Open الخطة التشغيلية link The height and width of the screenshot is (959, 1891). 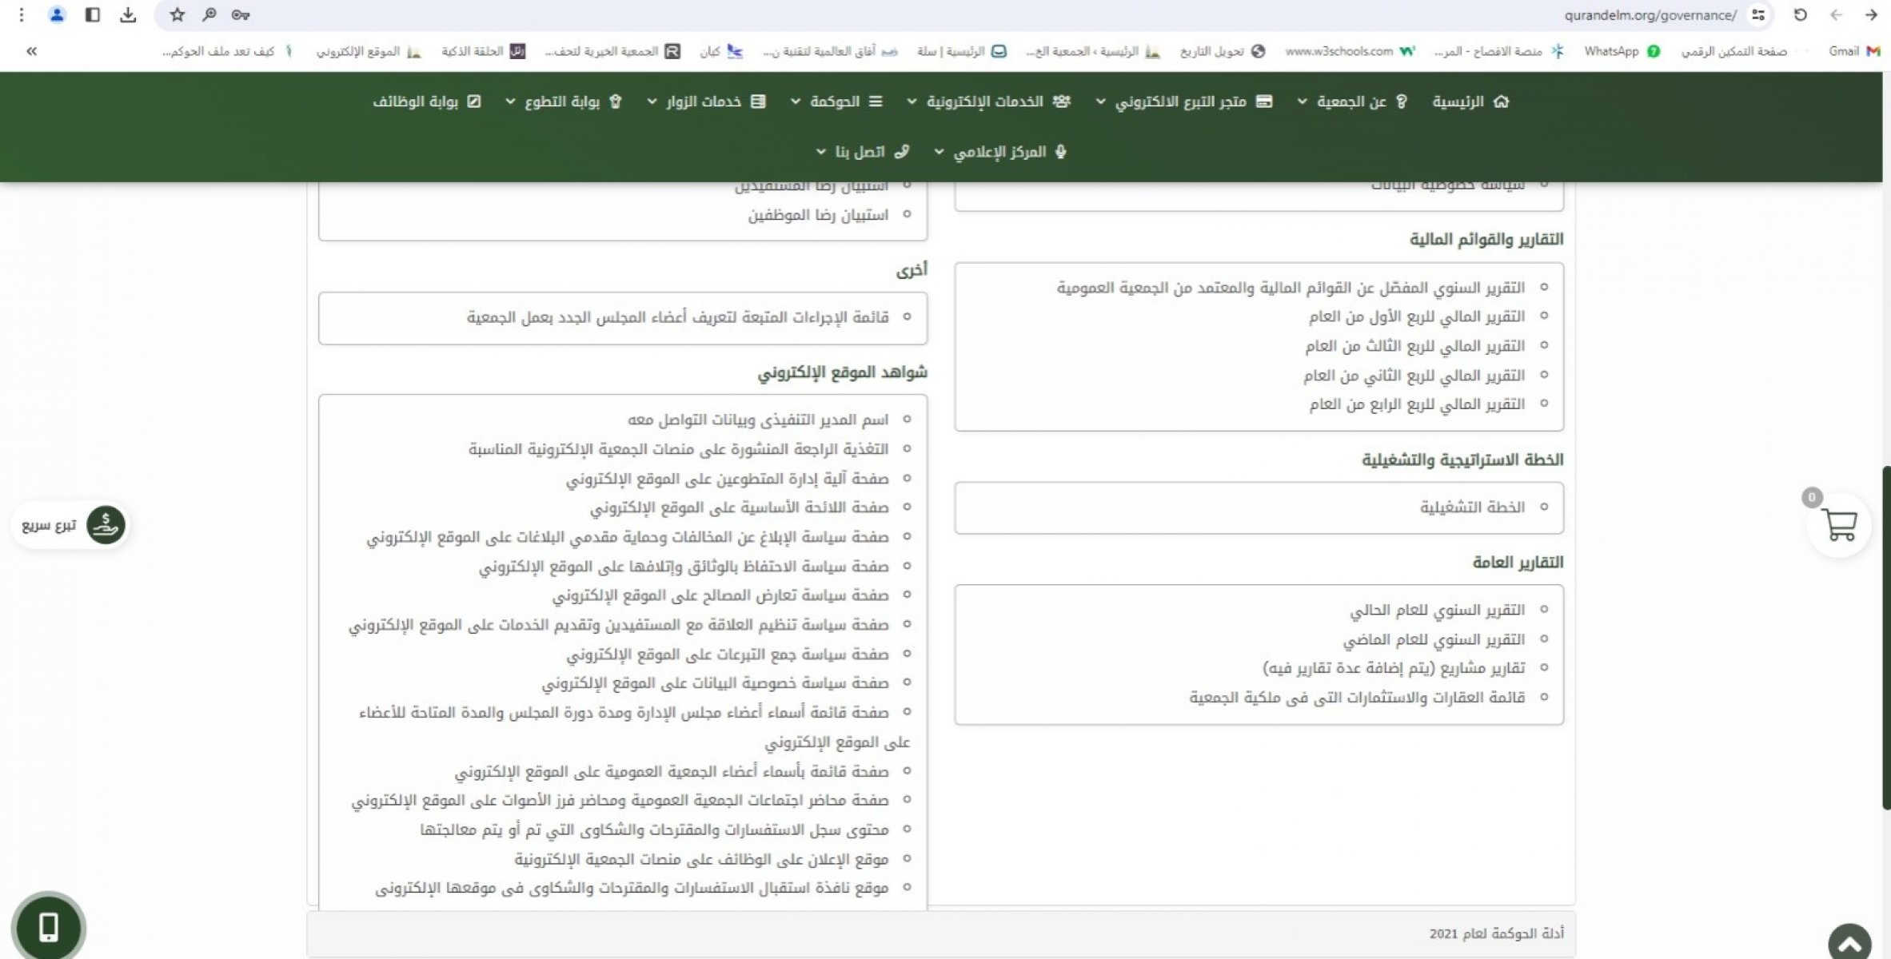pyautogui.click(x=1472, y=507)
